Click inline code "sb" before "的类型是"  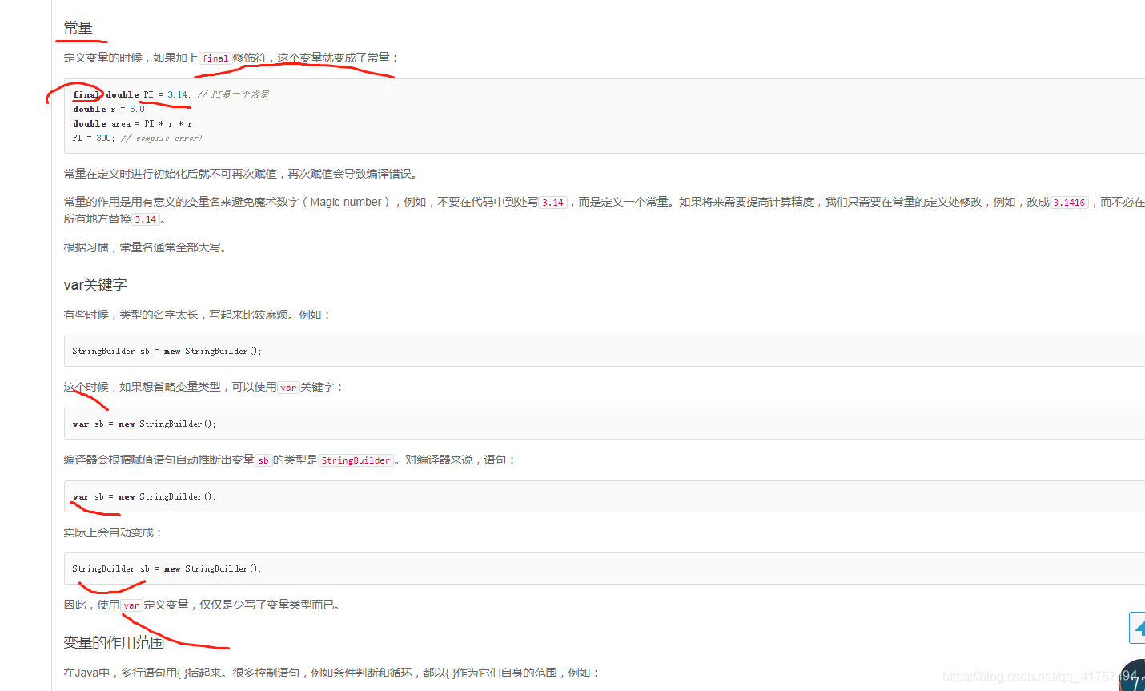pyautogui.click(x=263, y=460)
